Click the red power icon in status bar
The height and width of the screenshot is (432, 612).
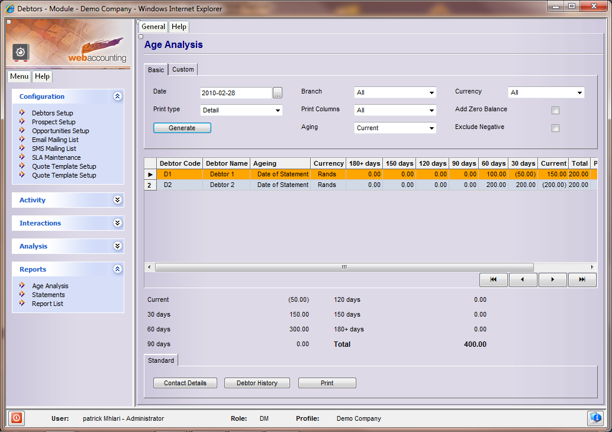pos(16,418)
